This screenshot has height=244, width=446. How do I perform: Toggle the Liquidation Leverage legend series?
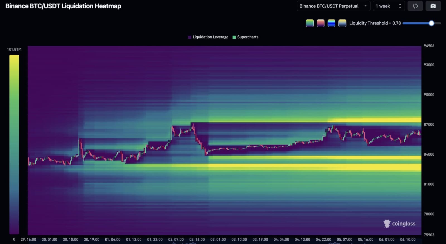coord(208,37)
